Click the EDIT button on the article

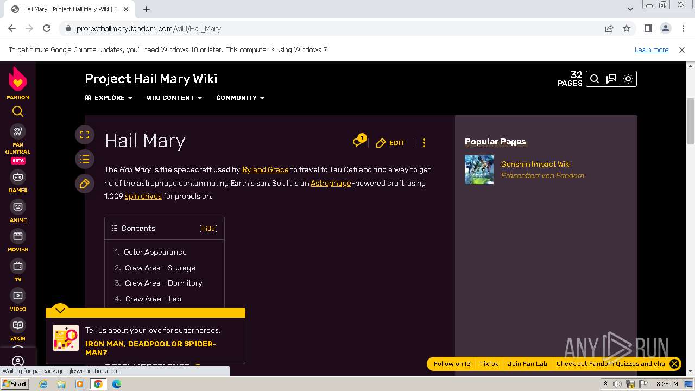tap(390, 143)
